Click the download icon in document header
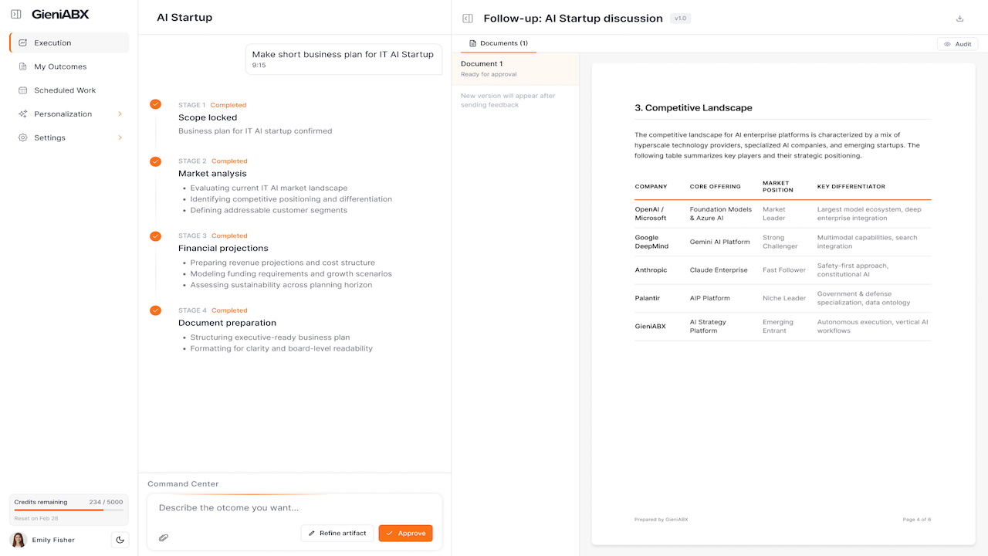The width and height of the screenshot is (988, 556). point(960,19)
